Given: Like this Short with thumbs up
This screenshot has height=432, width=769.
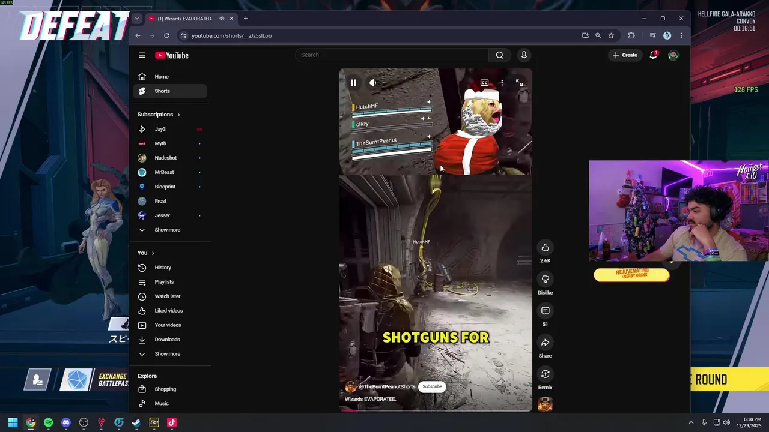Looking at the screenshot, I should point(545,247).
